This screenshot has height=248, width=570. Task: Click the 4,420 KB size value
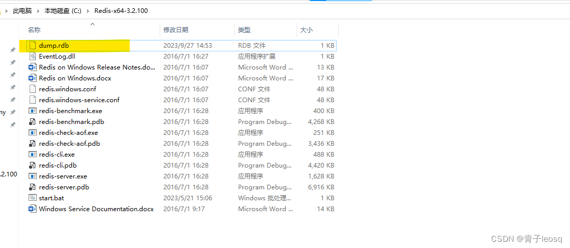pyautogui.click(x=321, y=166)
